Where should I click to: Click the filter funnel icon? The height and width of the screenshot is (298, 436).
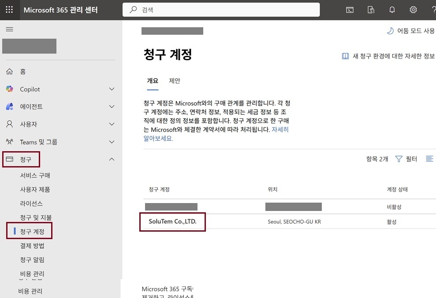(399, 159)
